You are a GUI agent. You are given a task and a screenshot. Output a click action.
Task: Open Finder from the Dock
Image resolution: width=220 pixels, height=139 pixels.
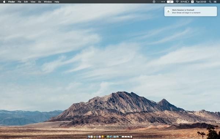click(x=89, y=136)
